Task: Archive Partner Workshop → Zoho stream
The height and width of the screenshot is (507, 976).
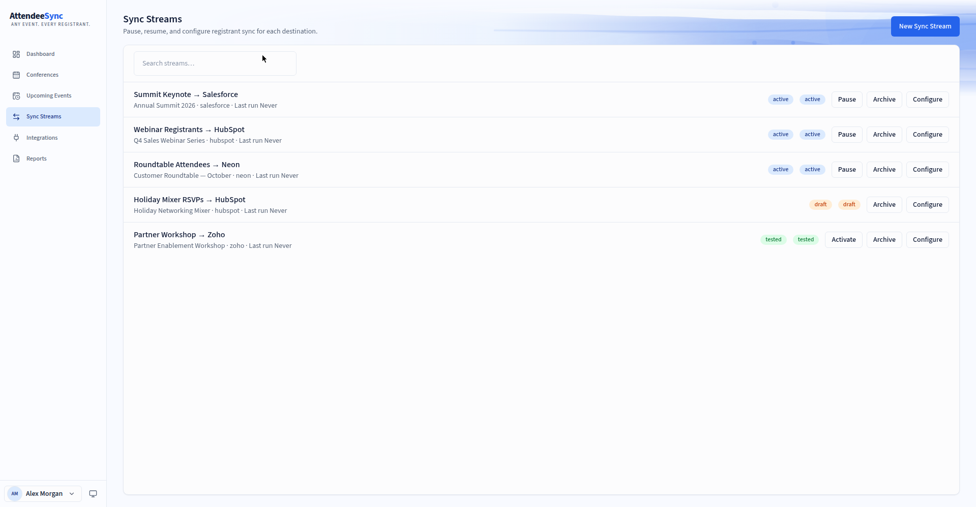Action: (884, 240)
